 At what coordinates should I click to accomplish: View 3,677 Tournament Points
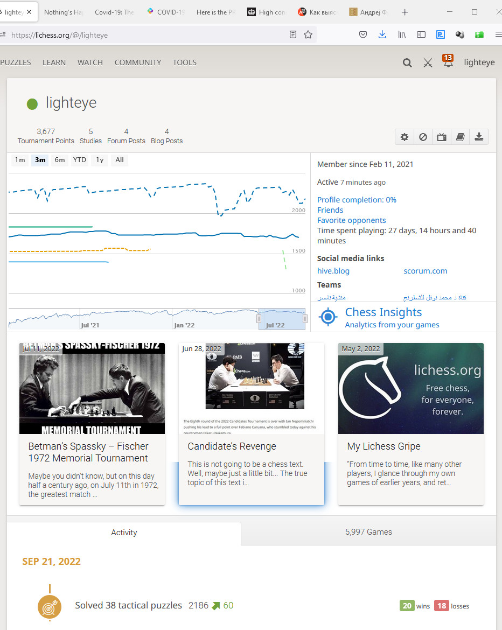coord(46,136)
